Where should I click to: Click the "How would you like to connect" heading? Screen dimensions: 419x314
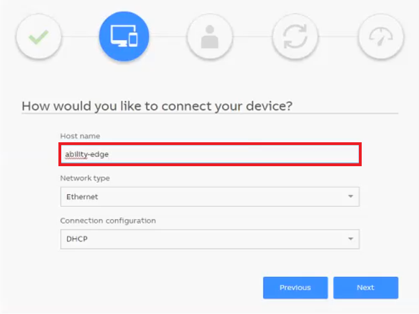pyautogui.click(x=157, y=106)
